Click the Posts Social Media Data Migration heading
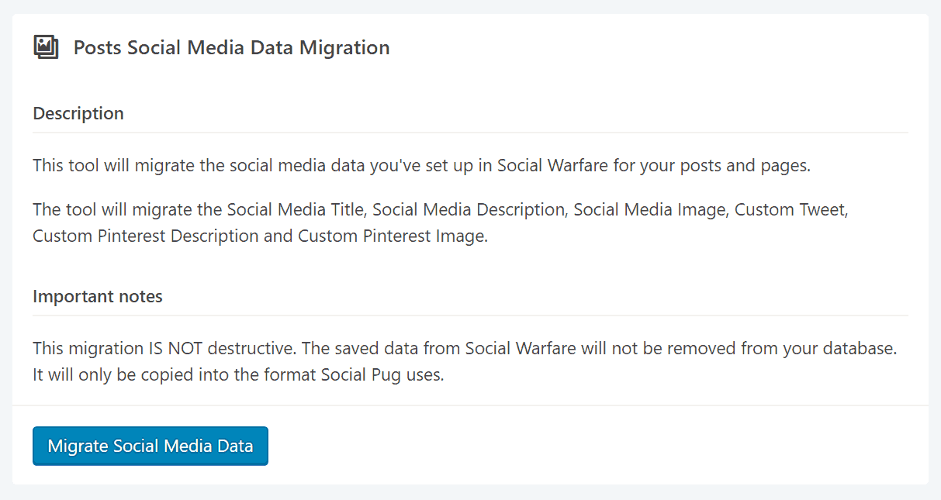 click(231, 48)
